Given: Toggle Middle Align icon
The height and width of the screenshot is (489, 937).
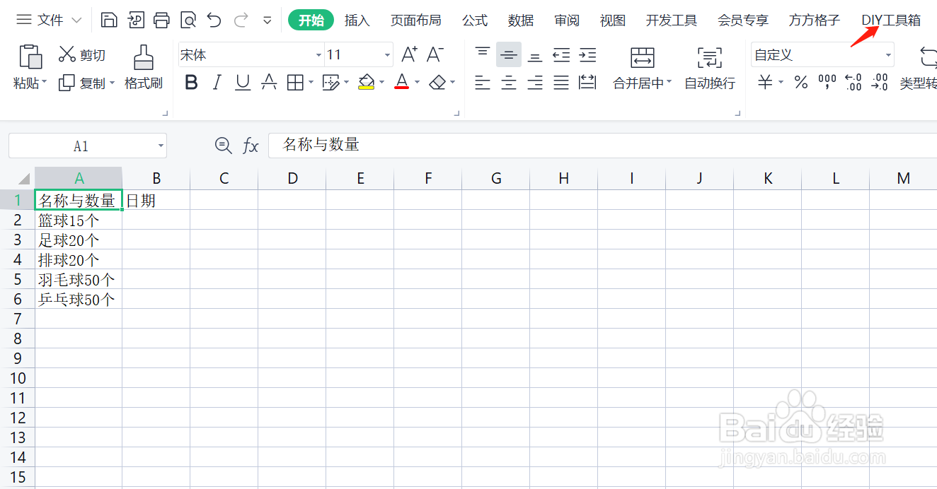Looking at the screenshot, I should (x=509, y=54).
